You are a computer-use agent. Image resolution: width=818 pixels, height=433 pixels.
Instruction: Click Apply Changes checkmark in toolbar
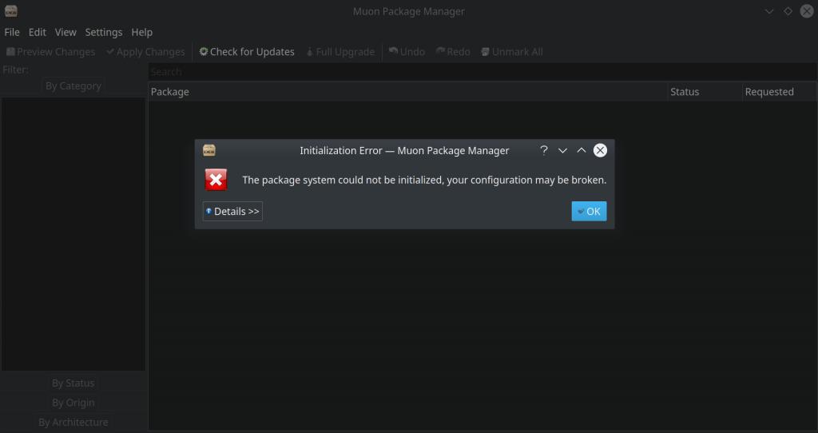click(110, 52)
